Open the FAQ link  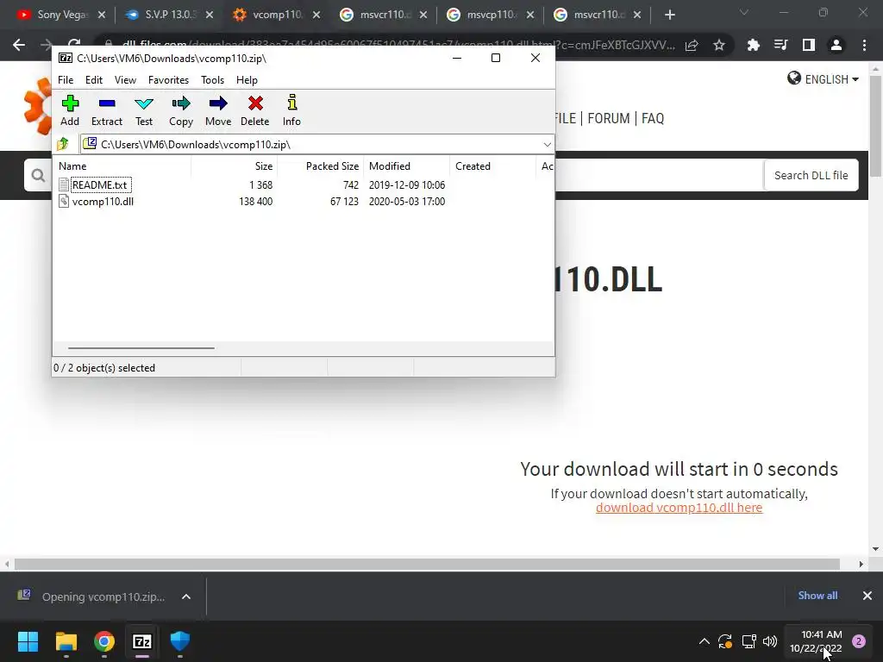[x=653, y=118]
